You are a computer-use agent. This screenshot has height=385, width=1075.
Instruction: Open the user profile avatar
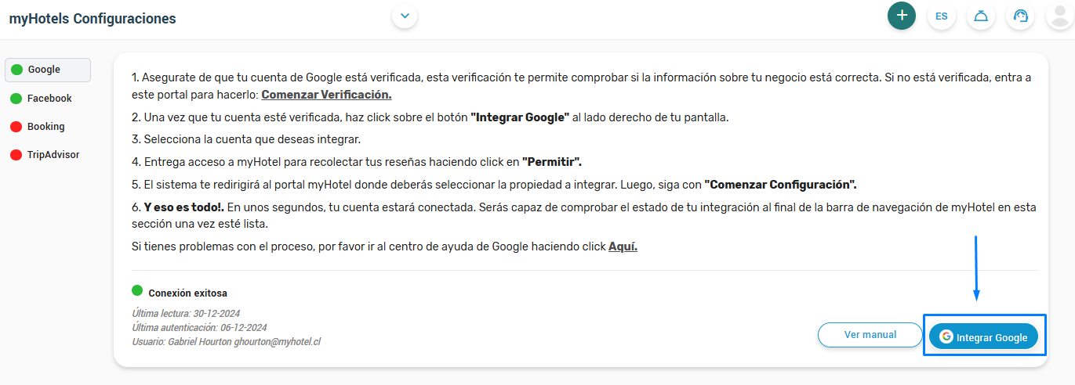pos(1060,16)
